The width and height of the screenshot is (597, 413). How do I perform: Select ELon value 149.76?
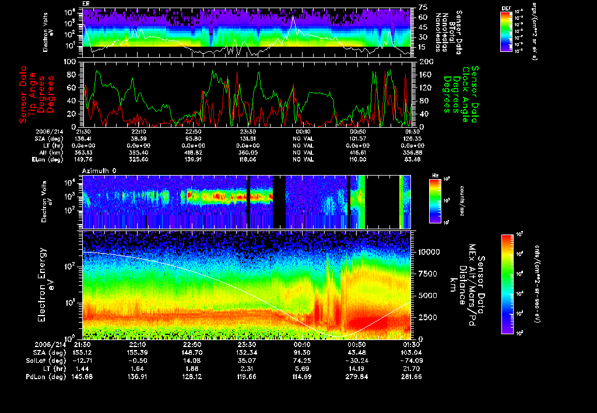pyautogui.click(x=84, y=159)
